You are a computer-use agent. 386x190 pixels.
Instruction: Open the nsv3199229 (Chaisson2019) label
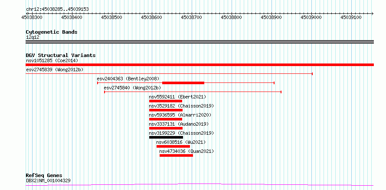pos(181,133)
